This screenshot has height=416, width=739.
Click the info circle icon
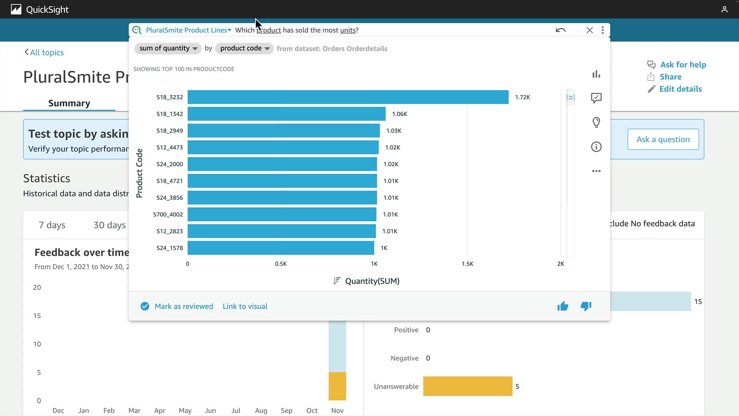pos(596,147)
